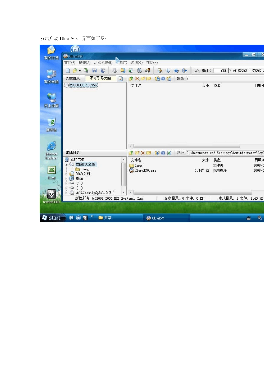Click the UltraISO taskbar button
The height and width of the screenshot is (374, 264).
[x=166, y=218]
